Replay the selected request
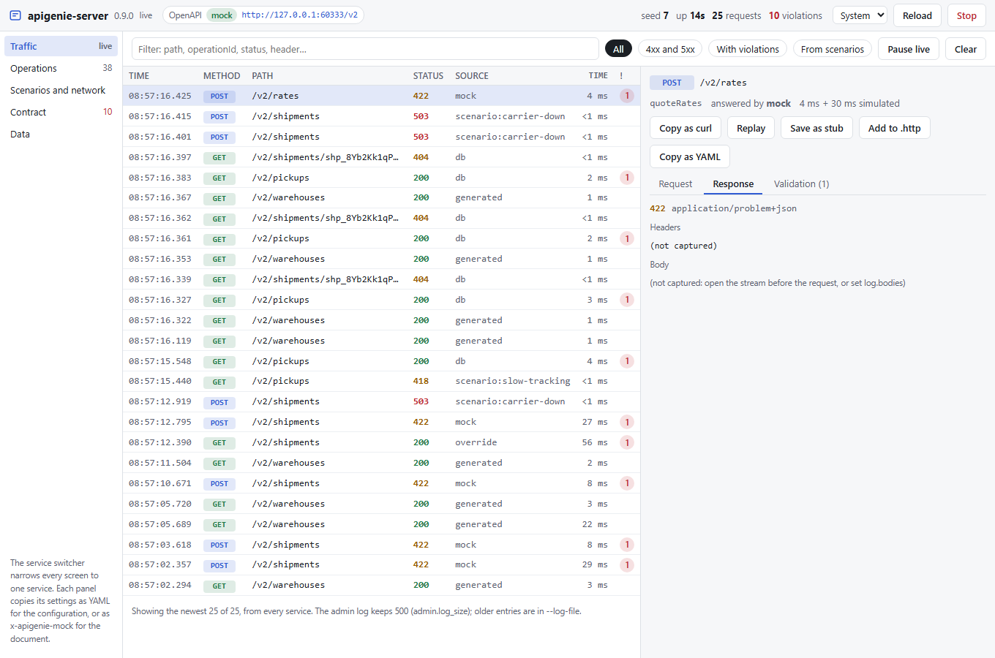 coord(751,128)
